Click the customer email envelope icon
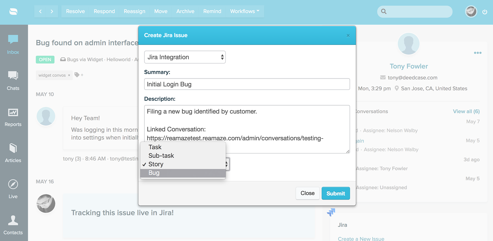Viewport: 493px width, 241px height. pos(383,78)
